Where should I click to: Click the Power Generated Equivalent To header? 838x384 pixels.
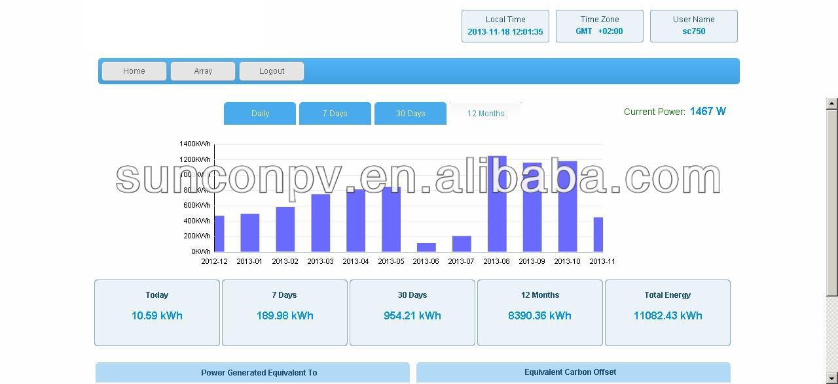[x=253, y=372]
